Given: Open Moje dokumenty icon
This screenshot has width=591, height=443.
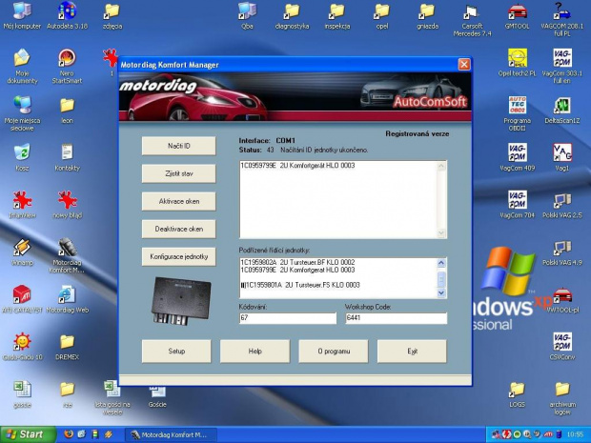Looking at the screenshot, I should click(x=22, y=67).
